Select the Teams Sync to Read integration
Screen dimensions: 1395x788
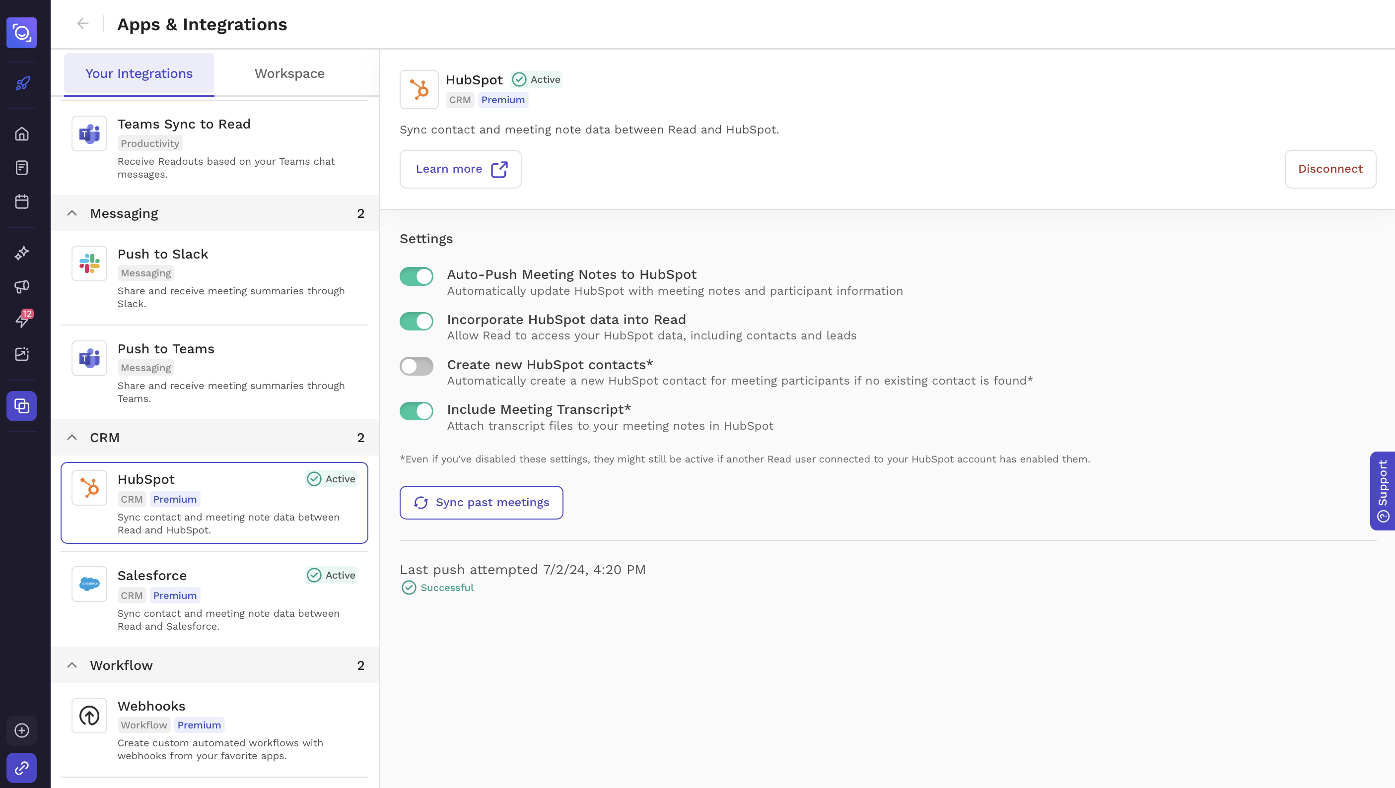pyautogui.click(x=214, y=148)
